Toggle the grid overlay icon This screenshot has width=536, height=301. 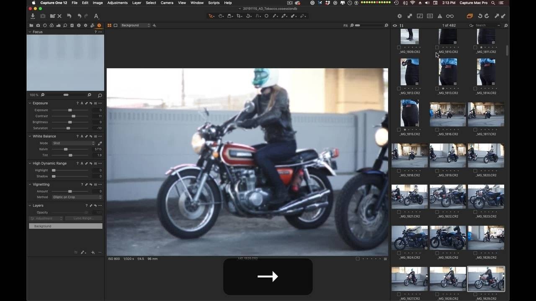430,16
